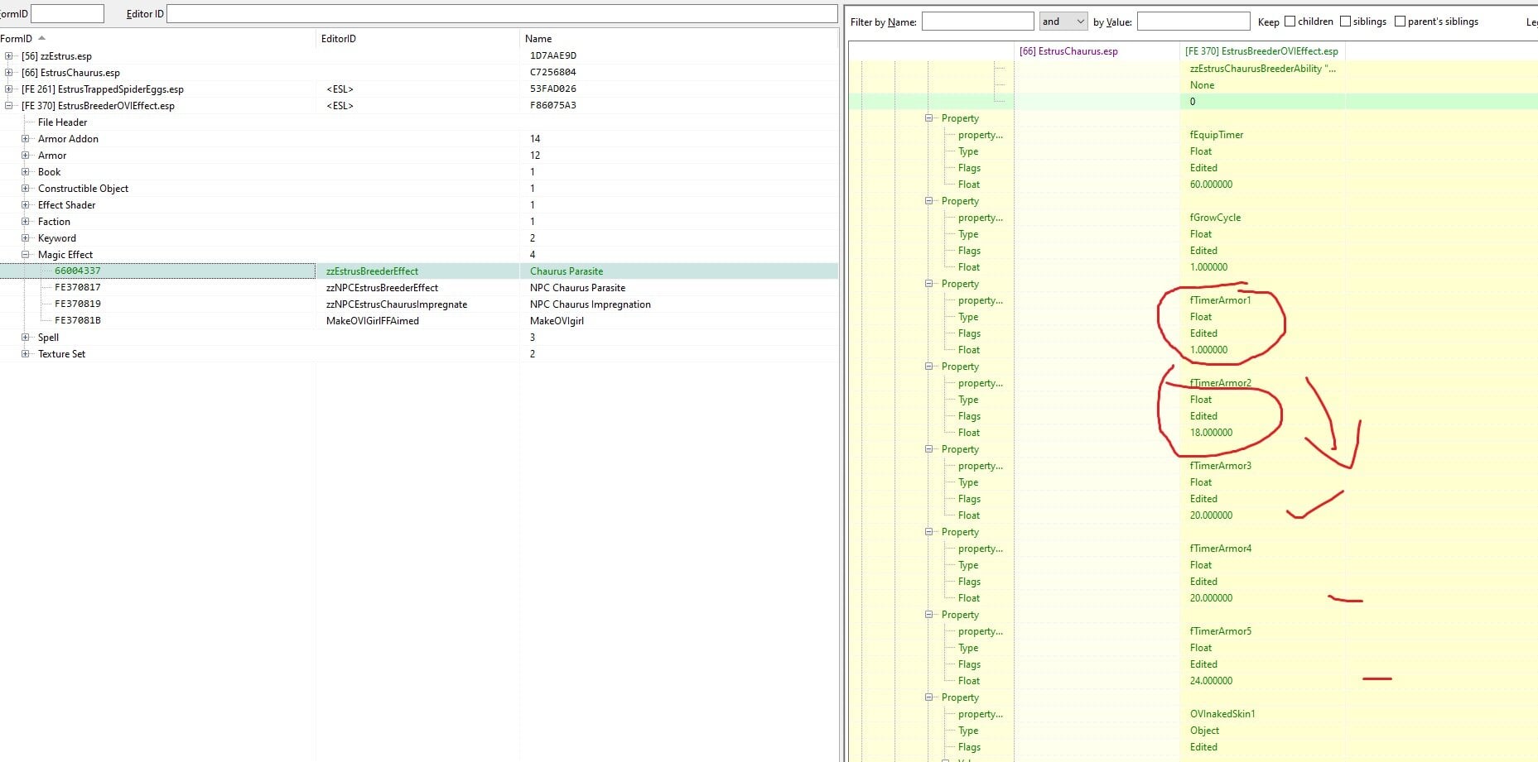The height and width of the screenshot is (762, 1538).
Task: Enable the siblings checkbox
Action: pyautogui.click(x=1345, y=22)
